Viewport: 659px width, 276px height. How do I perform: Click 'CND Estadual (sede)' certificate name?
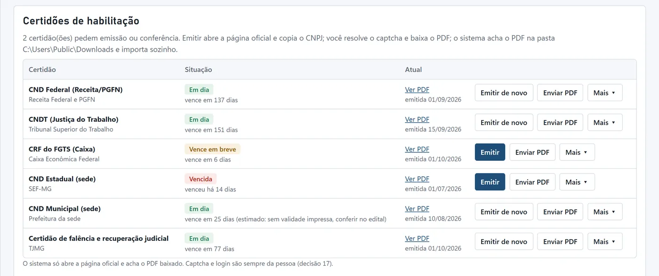[x=62, y=179]
